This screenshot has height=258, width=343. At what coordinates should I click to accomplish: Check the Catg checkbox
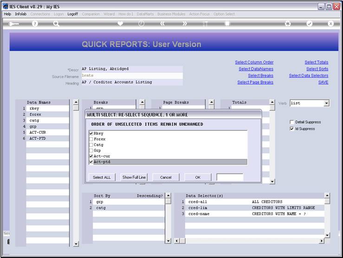pos(91,145)
